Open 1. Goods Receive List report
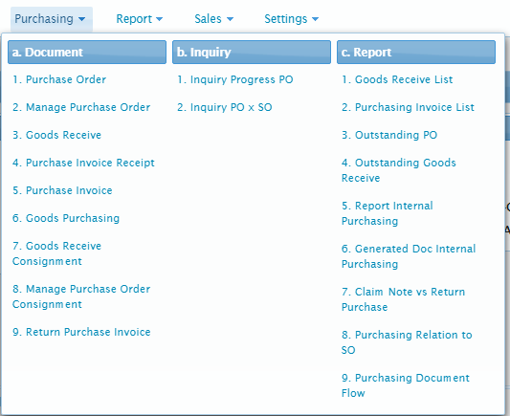 coord(397,79)
